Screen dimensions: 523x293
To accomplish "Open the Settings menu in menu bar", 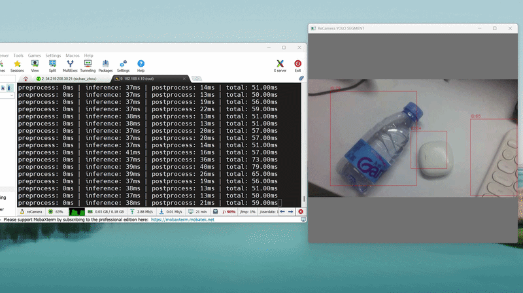I will coord(53,56).
